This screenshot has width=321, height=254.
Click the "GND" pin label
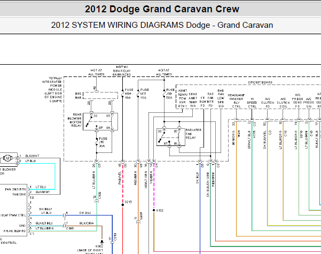tap(22, 226)
